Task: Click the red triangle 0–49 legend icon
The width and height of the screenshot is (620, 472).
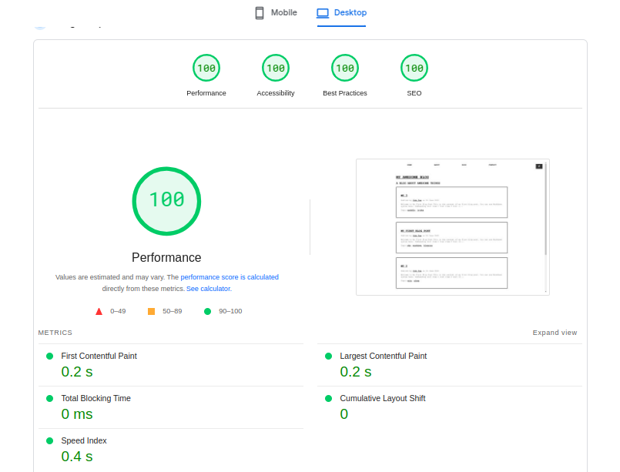Action: coord(99,312)
